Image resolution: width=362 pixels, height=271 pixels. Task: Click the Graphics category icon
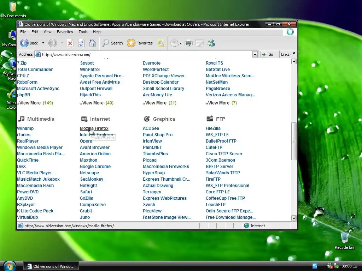point(147,119)
